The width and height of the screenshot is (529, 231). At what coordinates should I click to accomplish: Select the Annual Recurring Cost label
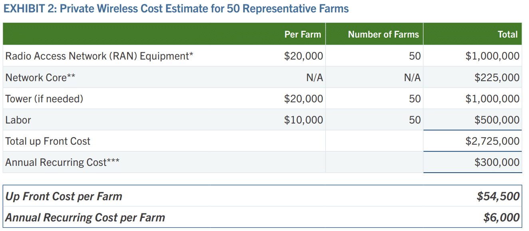pos(62,162)
